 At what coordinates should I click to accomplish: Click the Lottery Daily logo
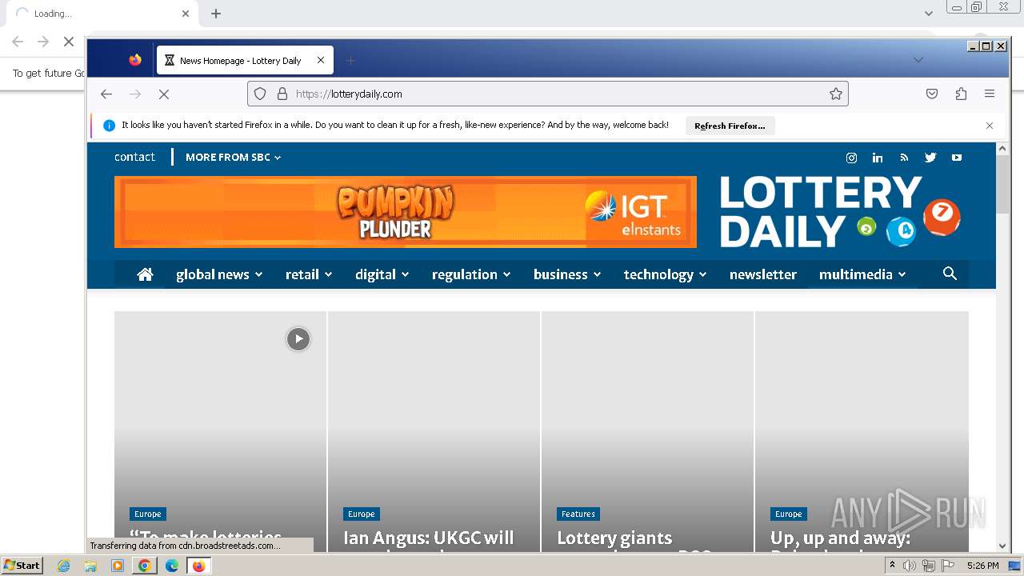tap(840, 212)
